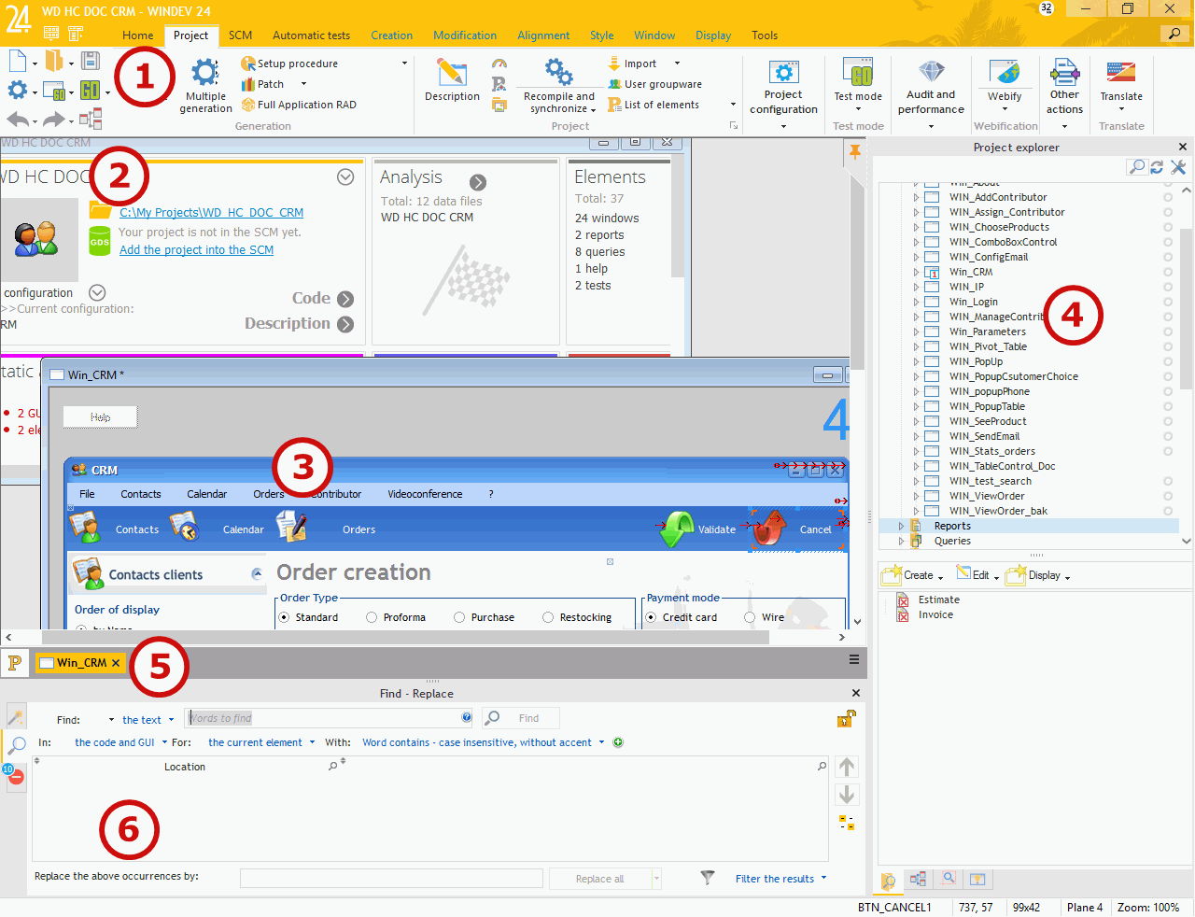The image size is (1195, 917).
Task: Select the Restocking radio button
Action: pyautogui.click(x=548, y=617)
